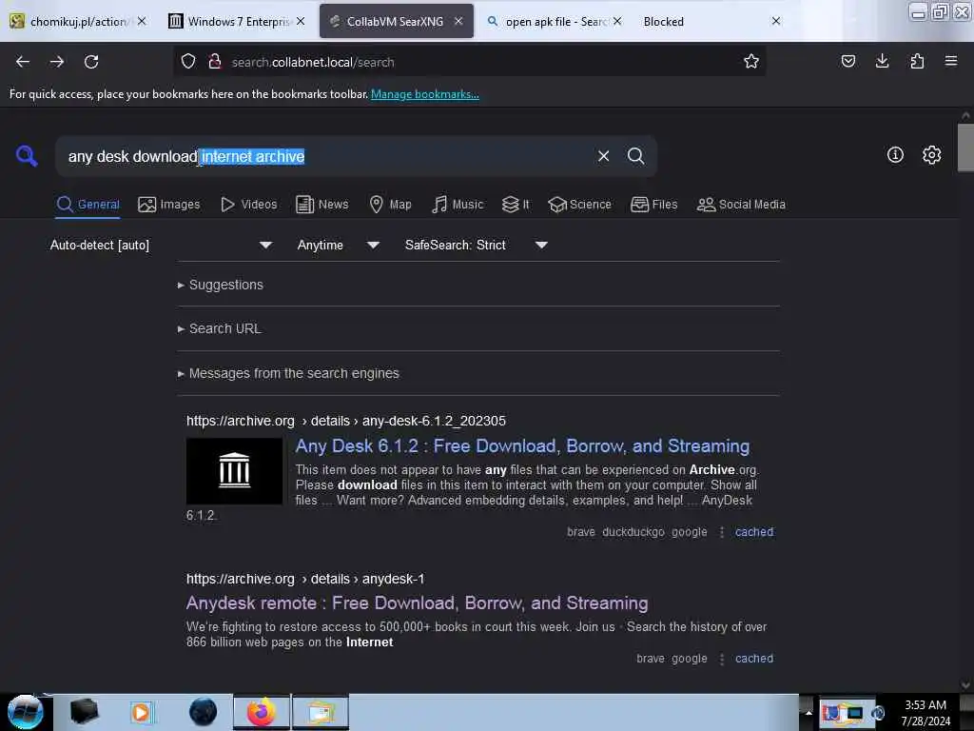Close the Blocked tab
Viewport: 974px width, 731px height.
pyautogui.click(x=776, y=21)
